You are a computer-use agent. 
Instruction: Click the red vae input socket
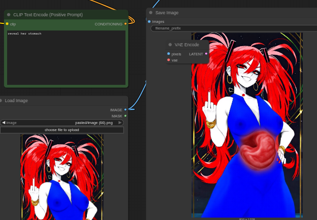(169, 60)
